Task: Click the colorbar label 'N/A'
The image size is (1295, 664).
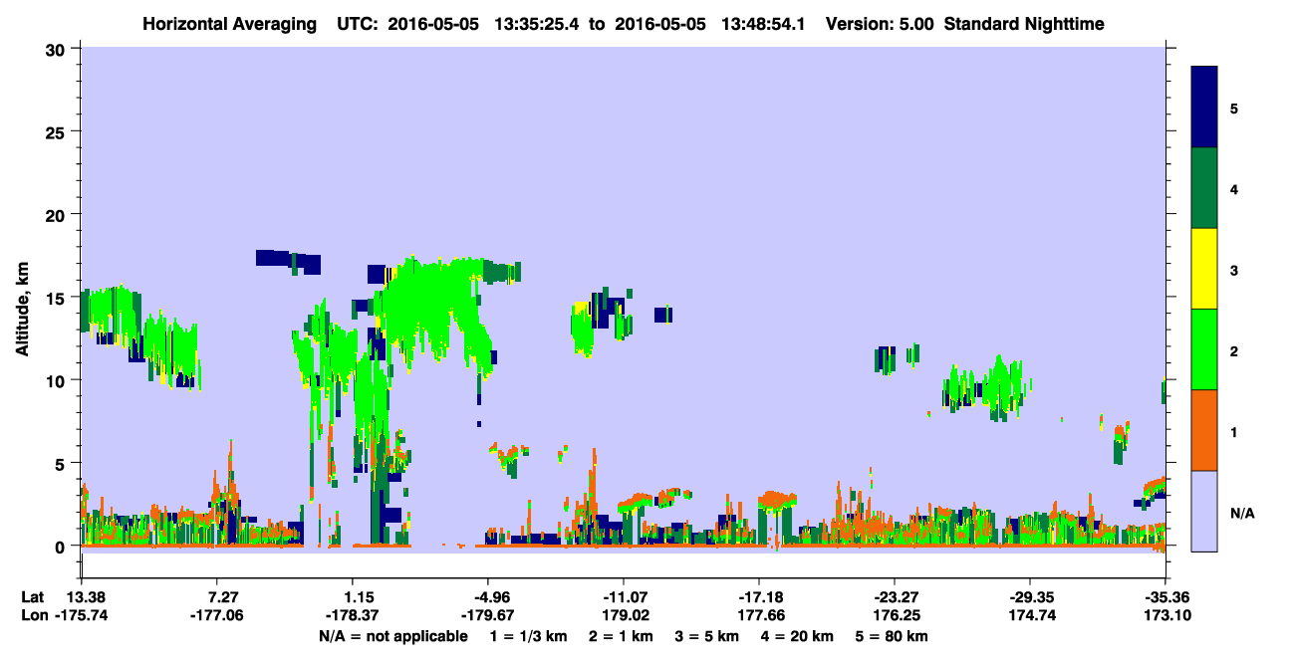Action: coord(1242,514)
